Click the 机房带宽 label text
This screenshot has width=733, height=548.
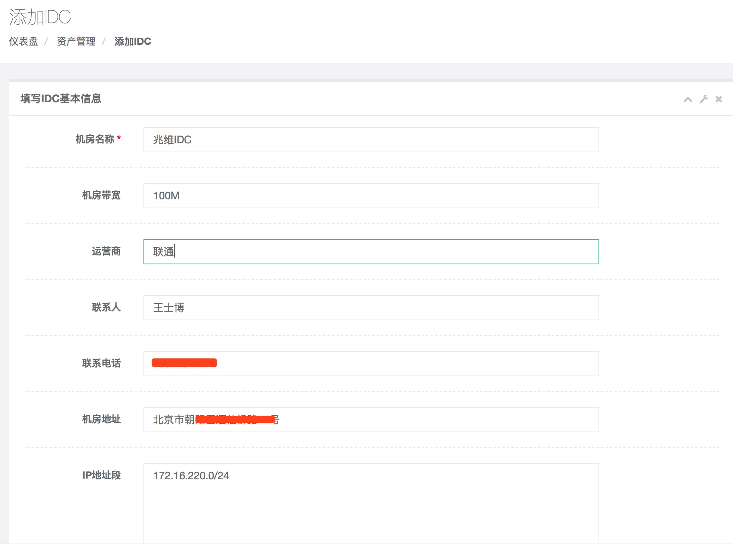tap(101, 195)
